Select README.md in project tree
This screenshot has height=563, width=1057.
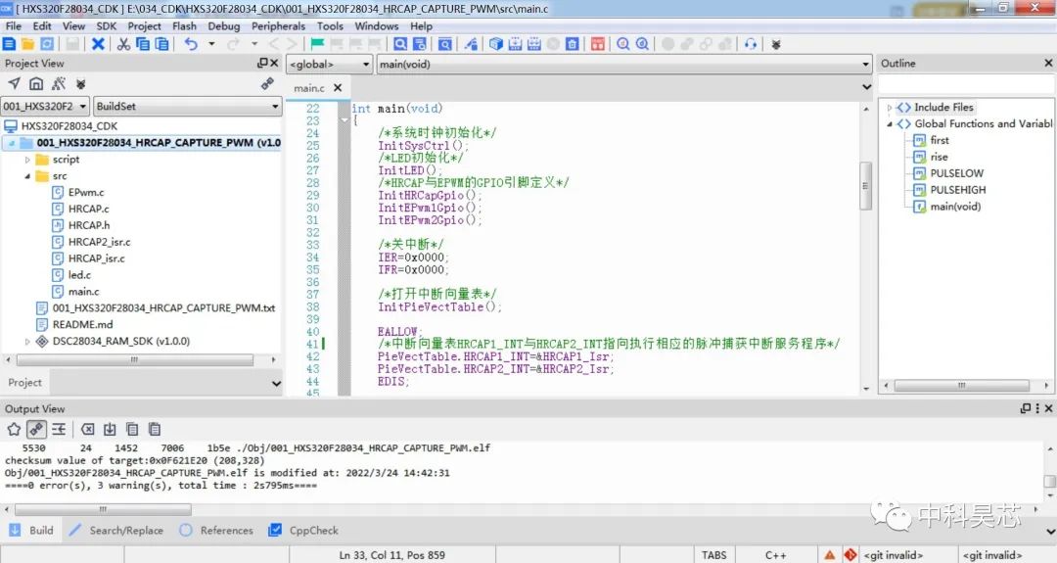(x=83, y=324)
